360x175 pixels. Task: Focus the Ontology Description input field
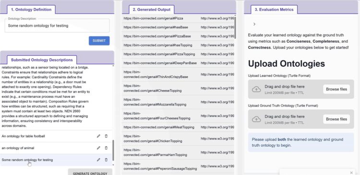(x=57, y=26)
